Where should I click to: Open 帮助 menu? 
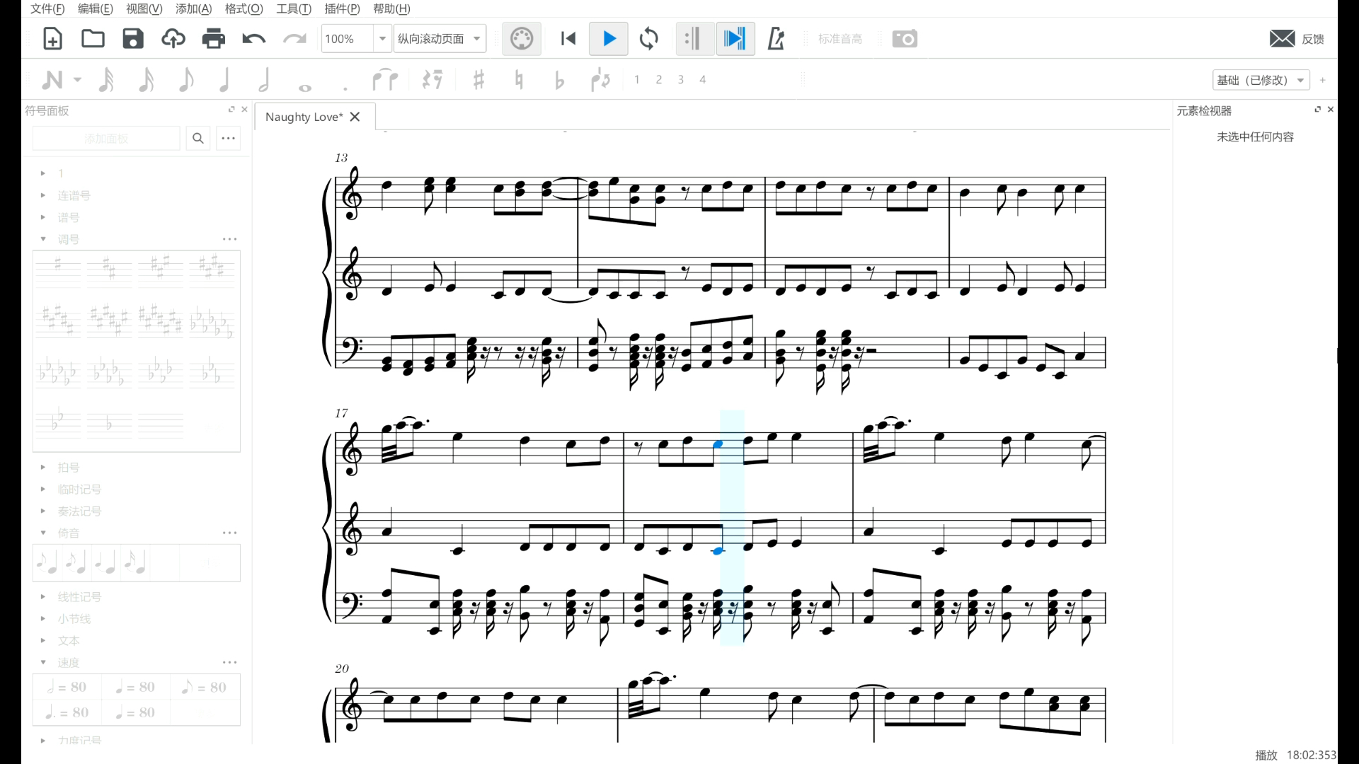(x=391, y=8)
